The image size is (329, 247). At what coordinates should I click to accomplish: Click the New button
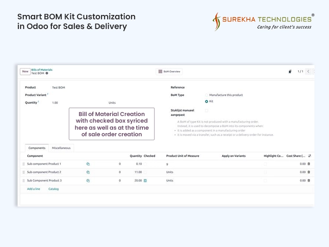(25, 72)
